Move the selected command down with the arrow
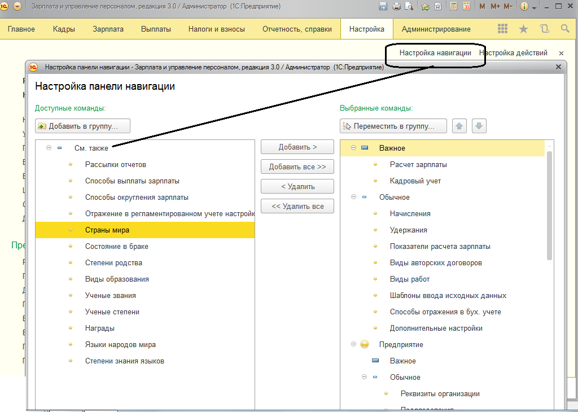This screenshot has width=578, height=412. tap(479, 126)
